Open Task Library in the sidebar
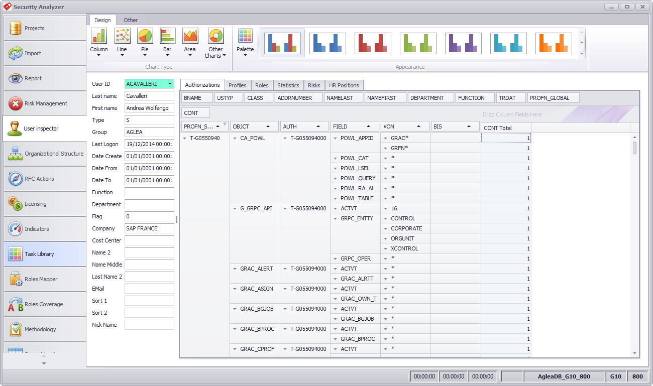The height and width of the screenshot is (386, 653). pyautogui.click(x=44, y=254)
